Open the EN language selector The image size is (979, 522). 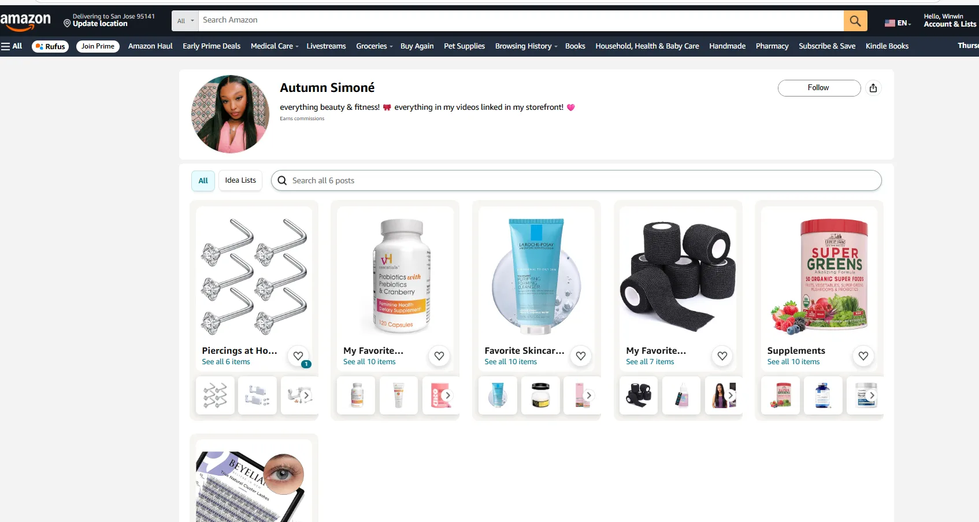[x=898, y=23]
